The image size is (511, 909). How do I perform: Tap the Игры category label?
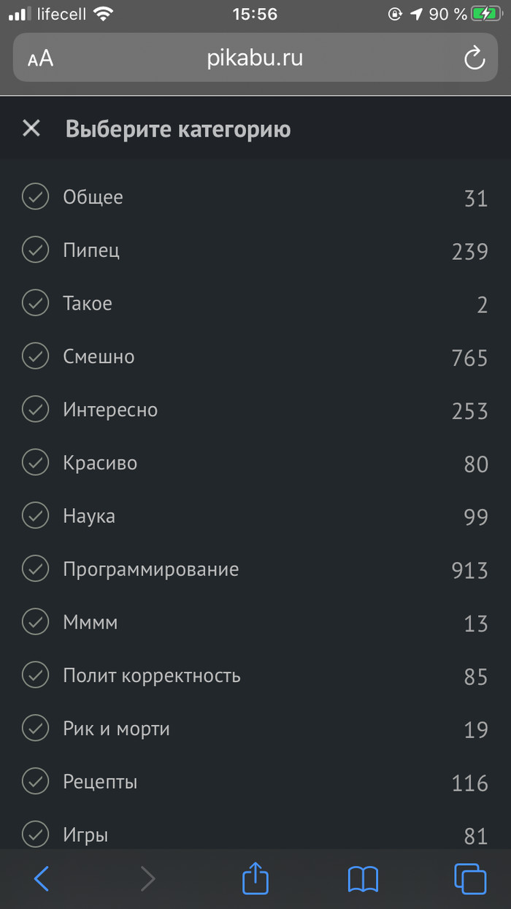click(x=85, y=835)
